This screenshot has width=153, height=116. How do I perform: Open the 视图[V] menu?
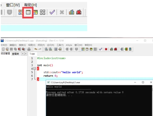(32, 45)
